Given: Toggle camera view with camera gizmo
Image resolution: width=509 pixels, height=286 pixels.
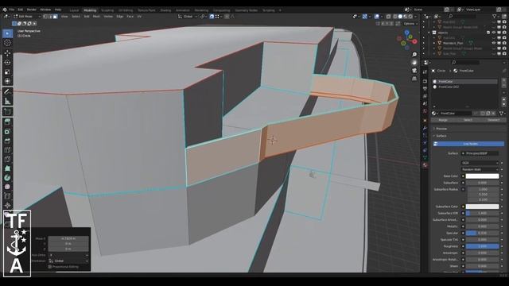Looking at the screenshot, I should click(414, 71).
